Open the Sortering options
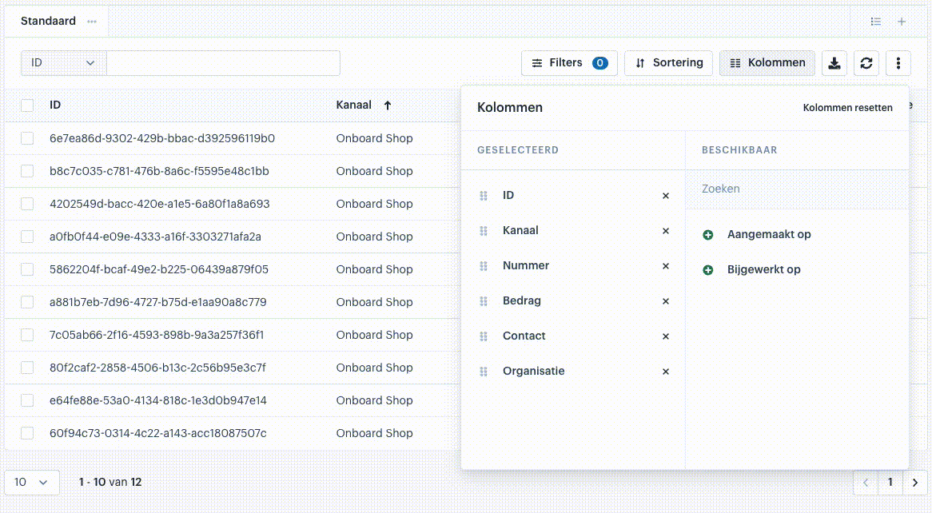 [669, 63]
